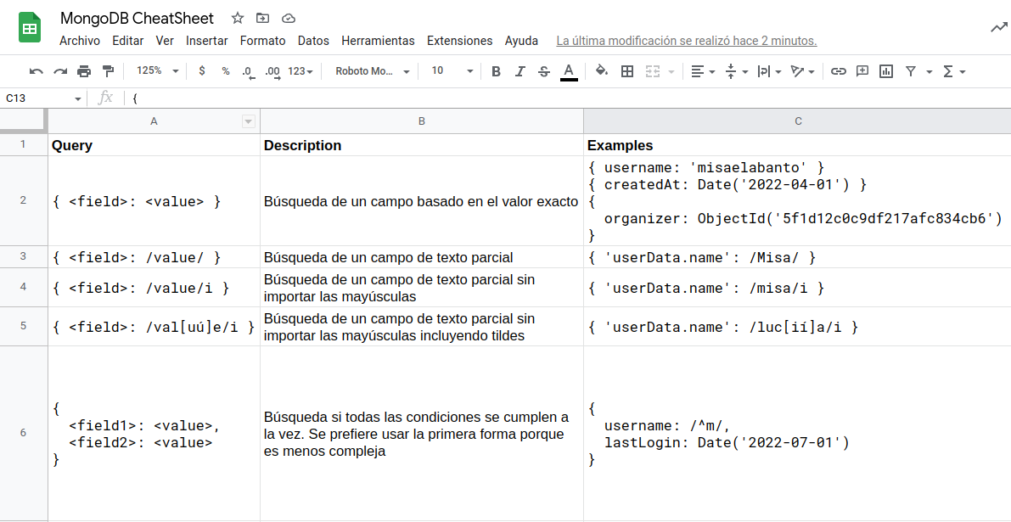Screen dimensions: 1011x522
Task: Toggle Bold formatting
Action: [497, 71]
